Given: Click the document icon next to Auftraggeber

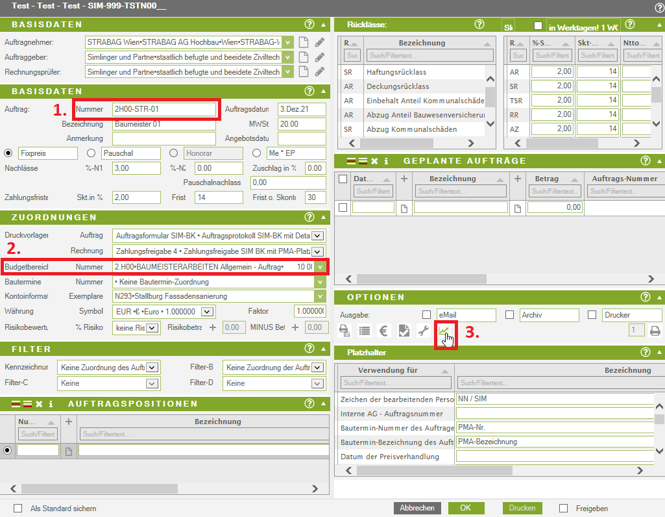Looking at the screenshot, I should click(x=304, y=57).
